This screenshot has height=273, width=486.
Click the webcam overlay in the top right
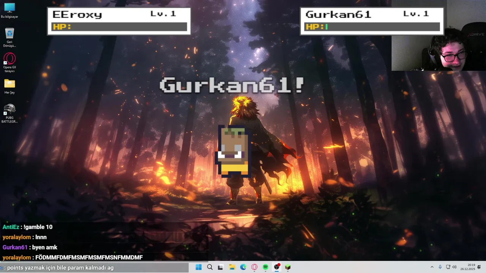point(439,36)
